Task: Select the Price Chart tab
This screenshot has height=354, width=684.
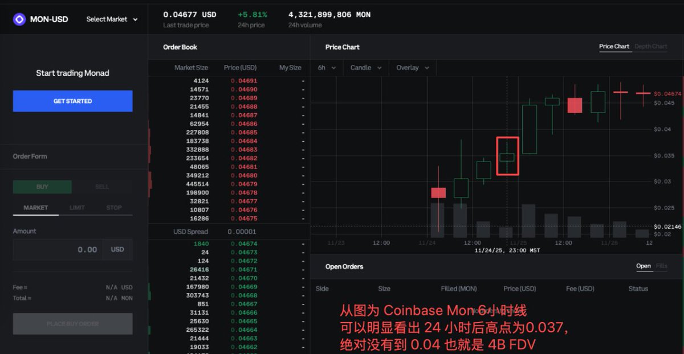Action: 614,47
